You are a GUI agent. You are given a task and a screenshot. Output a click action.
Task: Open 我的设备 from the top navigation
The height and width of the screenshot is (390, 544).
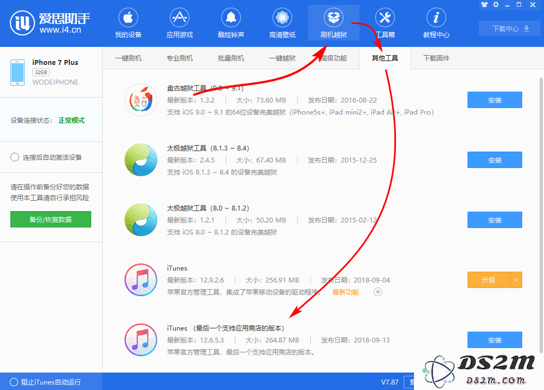(128, 23)
